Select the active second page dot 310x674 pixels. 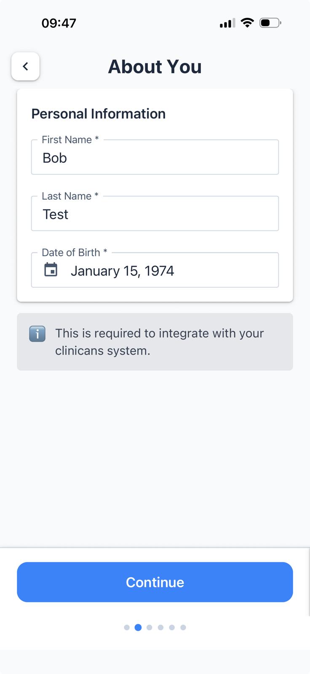(138, 628)
